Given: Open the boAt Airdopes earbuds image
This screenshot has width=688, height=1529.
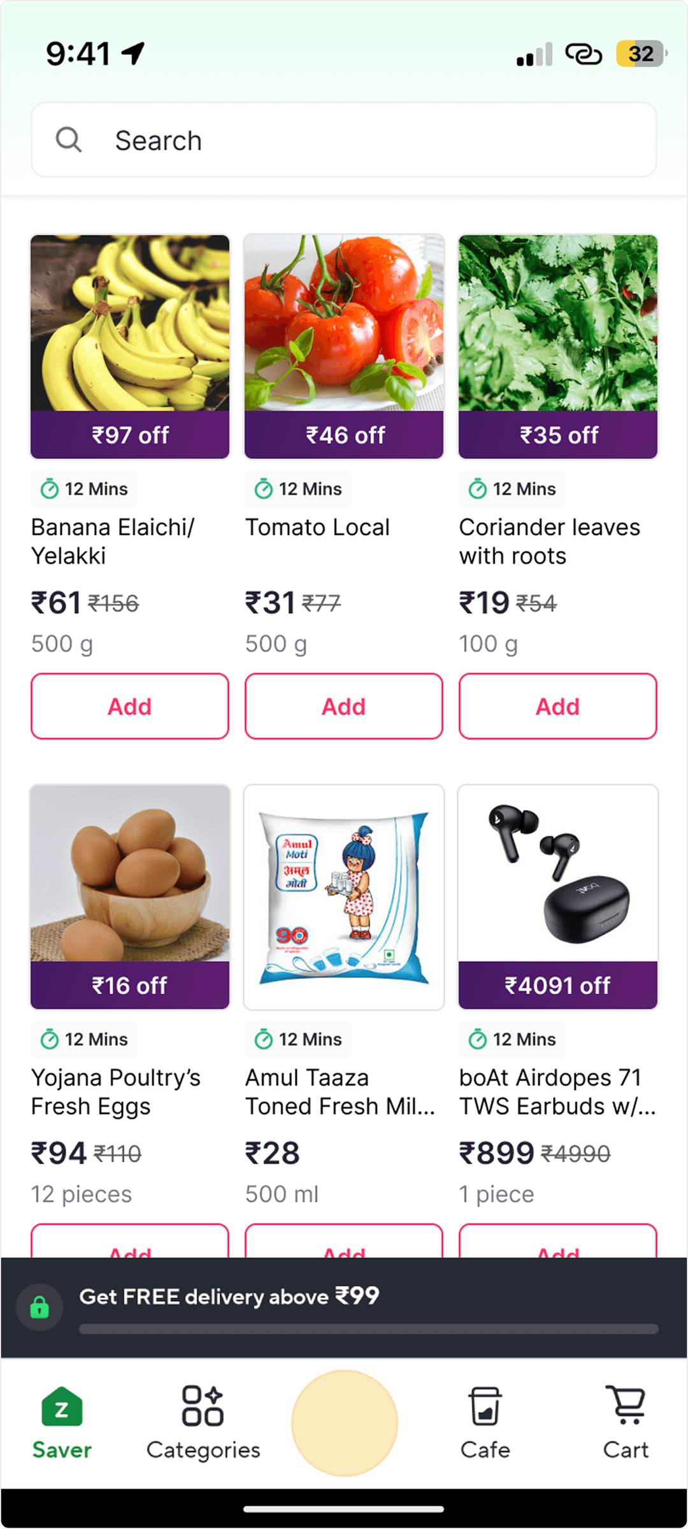Looking at the screenshot, I should pos(558,873).
